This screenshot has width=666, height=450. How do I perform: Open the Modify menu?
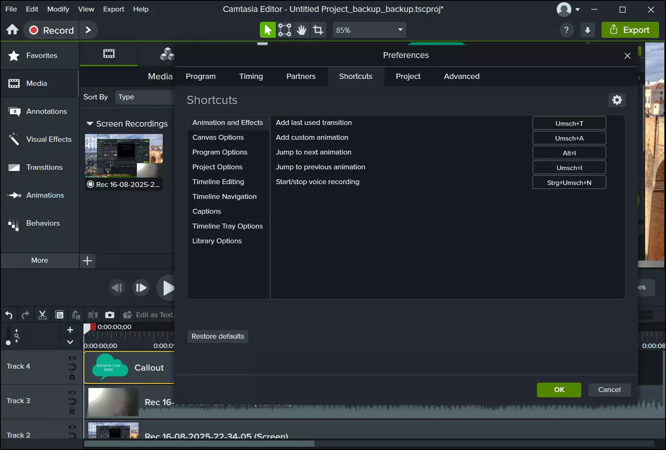pyautogui.click(x=58, y=9)
